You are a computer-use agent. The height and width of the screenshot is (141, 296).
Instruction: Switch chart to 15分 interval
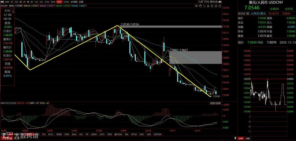click(47, 2)
